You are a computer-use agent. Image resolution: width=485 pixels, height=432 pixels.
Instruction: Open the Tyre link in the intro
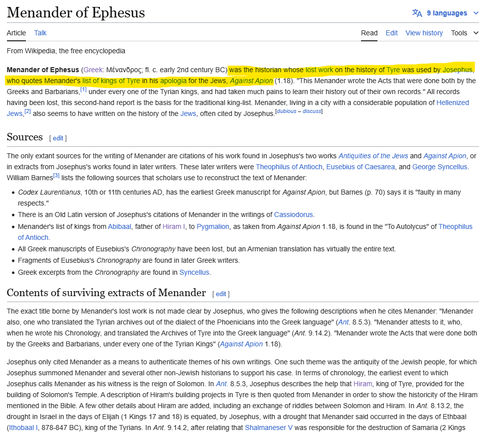pos(393,70)
